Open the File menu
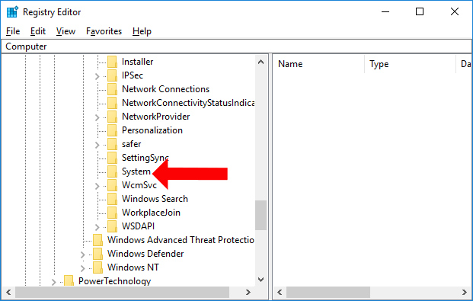This screenshot has width=473, height=301. [x=13, y=31]
